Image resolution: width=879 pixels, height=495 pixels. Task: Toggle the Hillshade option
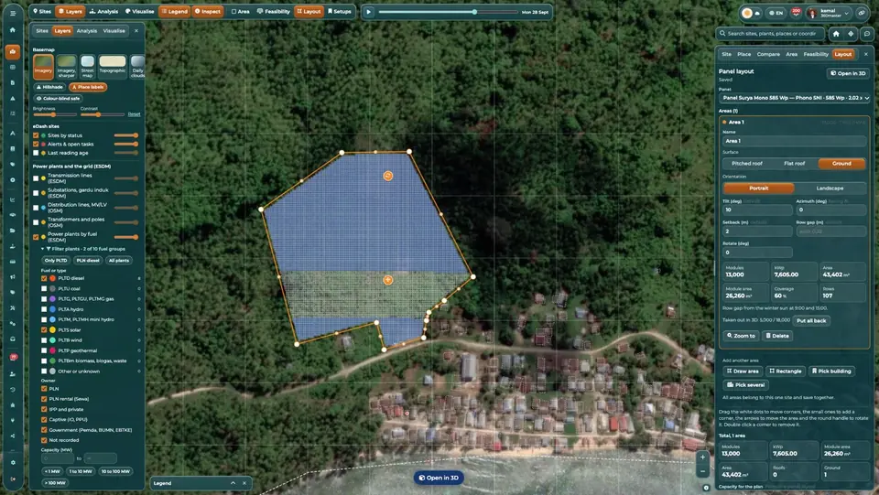[49, 87]
